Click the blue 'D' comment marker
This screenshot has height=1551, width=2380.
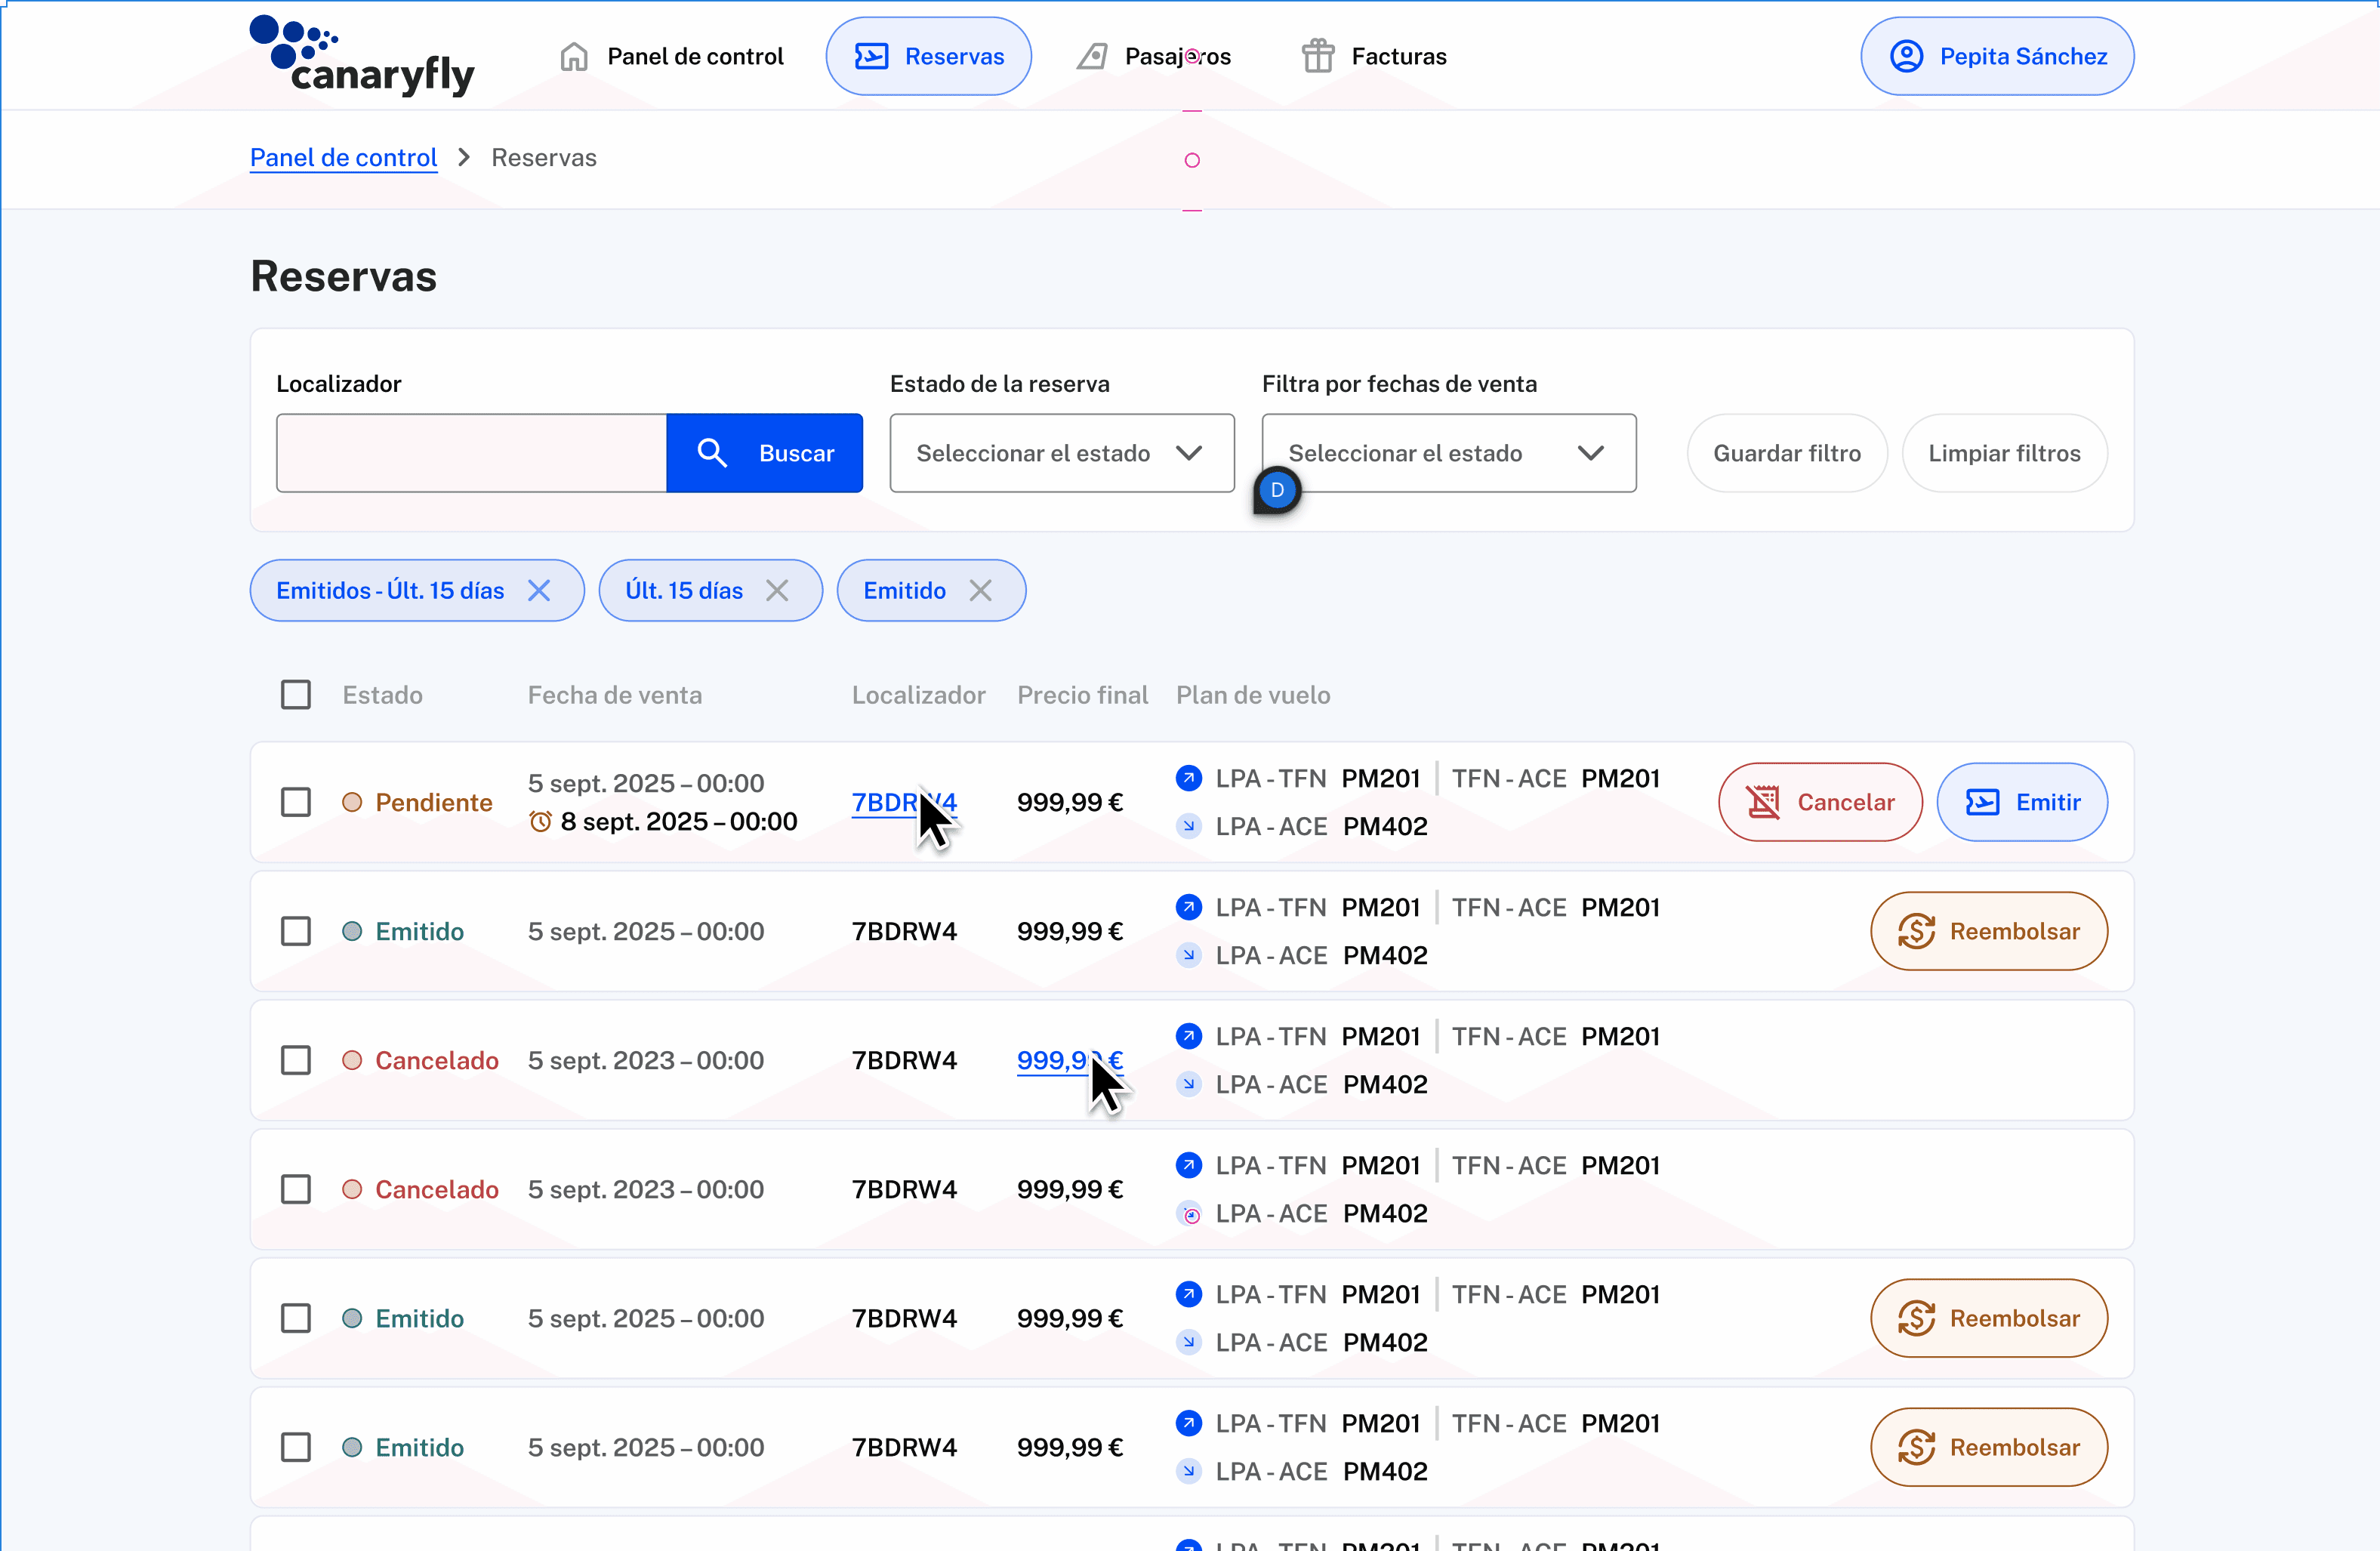click(x=1277, y=490)
